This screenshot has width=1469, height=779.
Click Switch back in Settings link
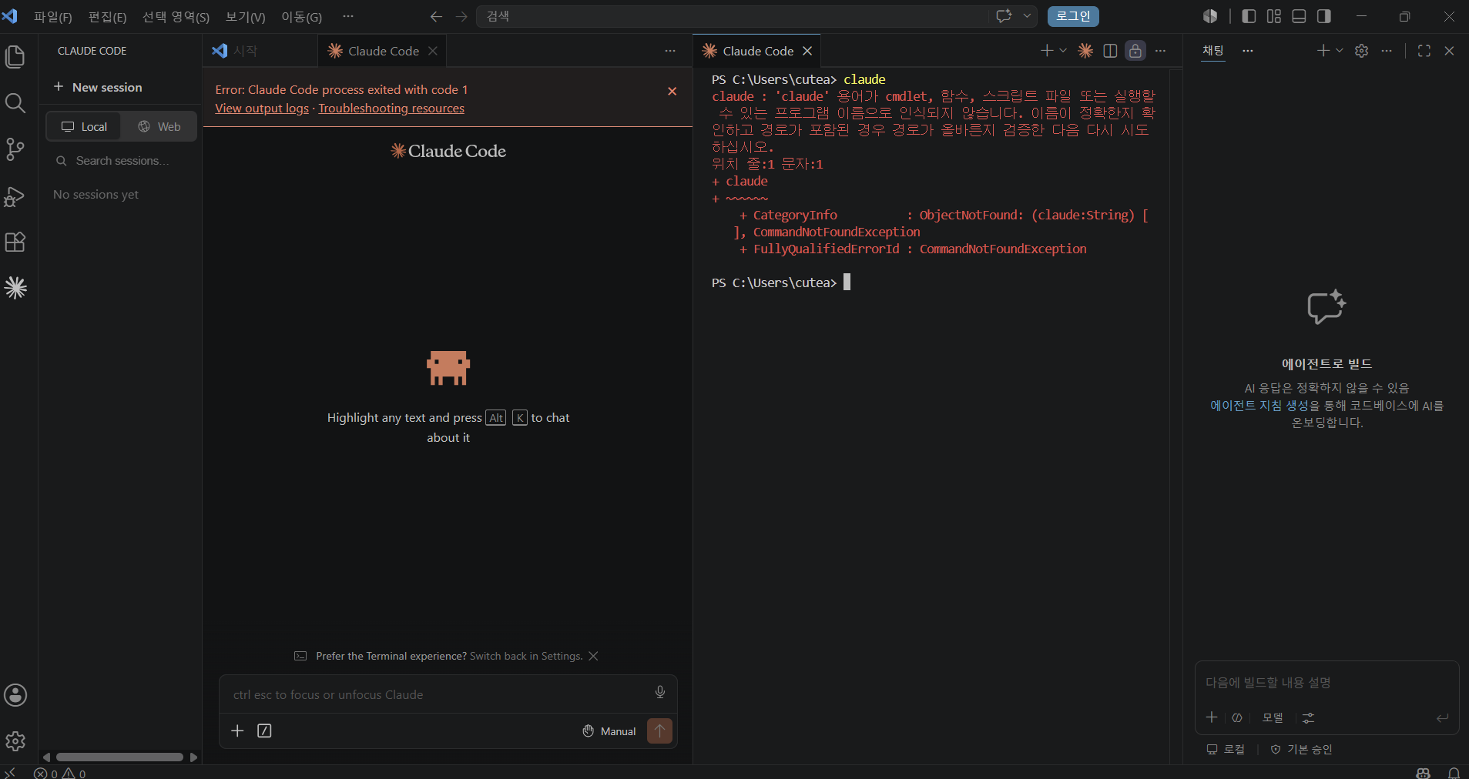(526, 656)
